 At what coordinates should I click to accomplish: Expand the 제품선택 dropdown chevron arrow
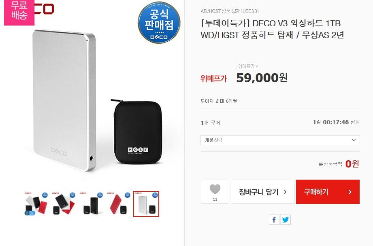pos(354,140)
